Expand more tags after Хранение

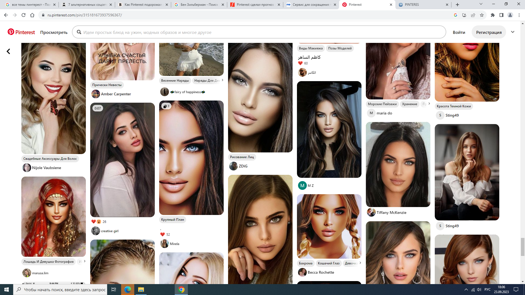429,104
